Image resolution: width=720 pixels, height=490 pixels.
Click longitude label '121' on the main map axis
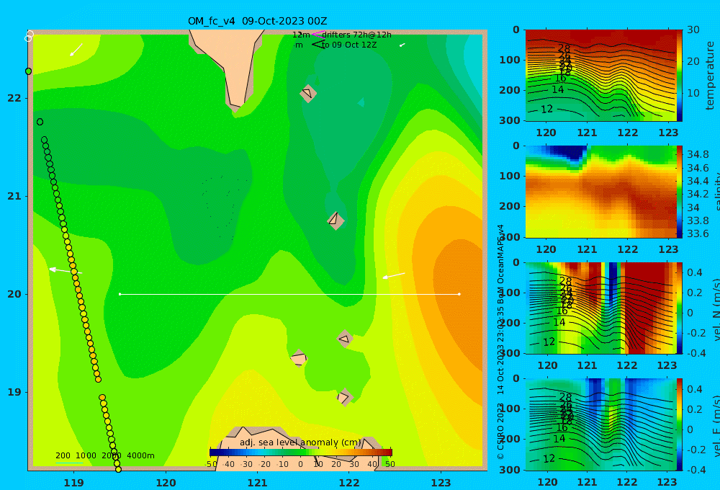[257, 483]
